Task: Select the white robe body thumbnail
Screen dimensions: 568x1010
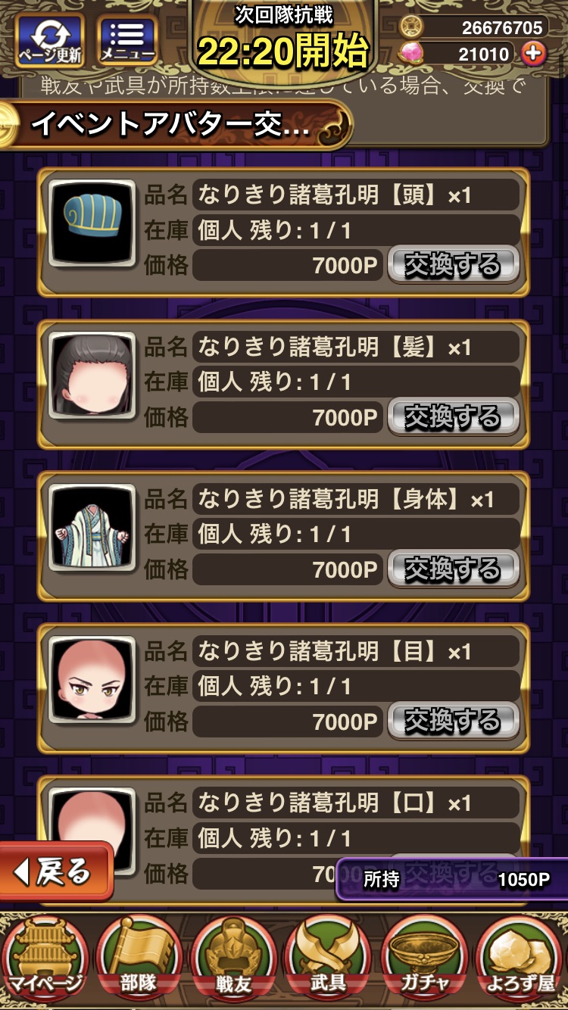Action: tap(92, 528)
